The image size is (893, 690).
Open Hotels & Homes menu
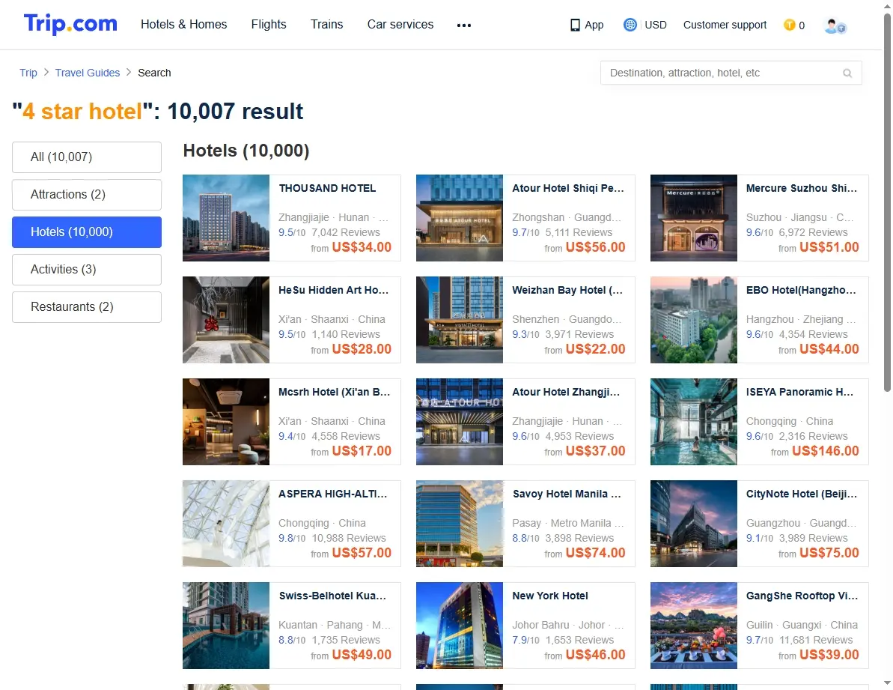tap(184, 25)
